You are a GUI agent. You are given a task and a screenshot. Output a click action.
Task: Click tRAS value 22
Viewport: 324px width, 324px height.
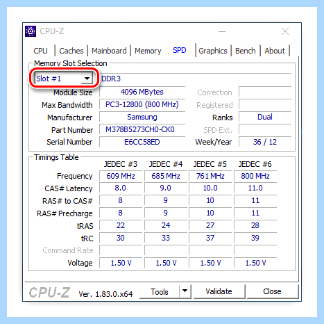(121, 225)
